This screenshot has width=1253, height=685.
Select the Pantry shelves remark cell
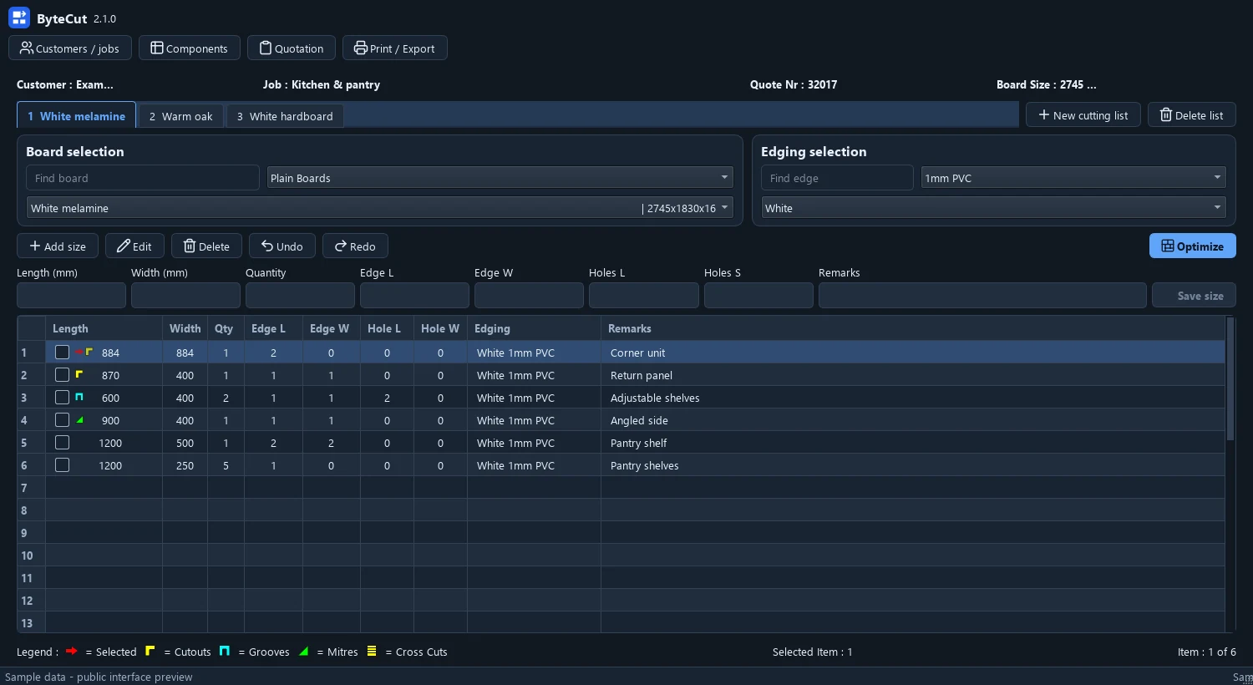point(913,465)
